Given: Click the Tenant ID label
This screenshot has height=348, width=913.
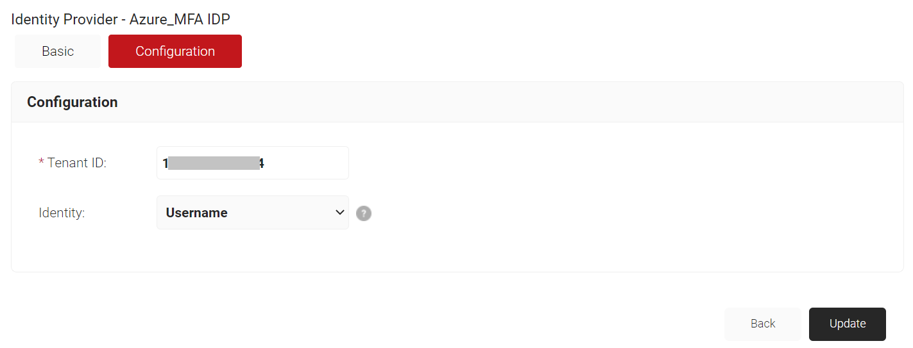Looking at the screenshot, I should (x=77, y=163).
